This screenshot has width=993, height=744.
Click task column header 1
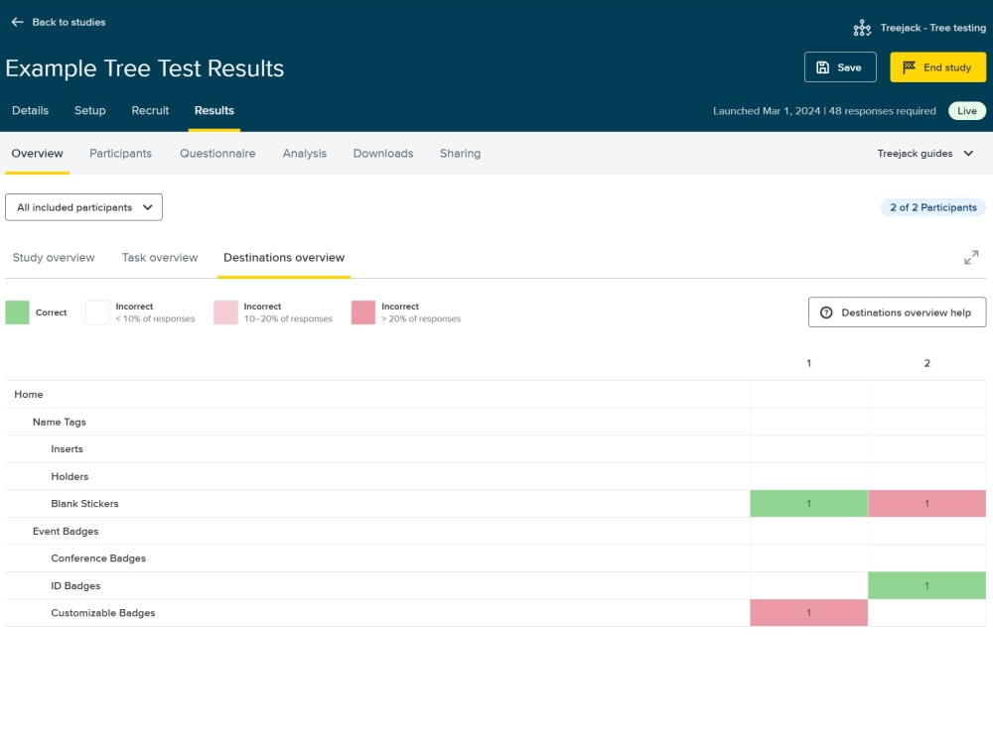coord(808,363)
